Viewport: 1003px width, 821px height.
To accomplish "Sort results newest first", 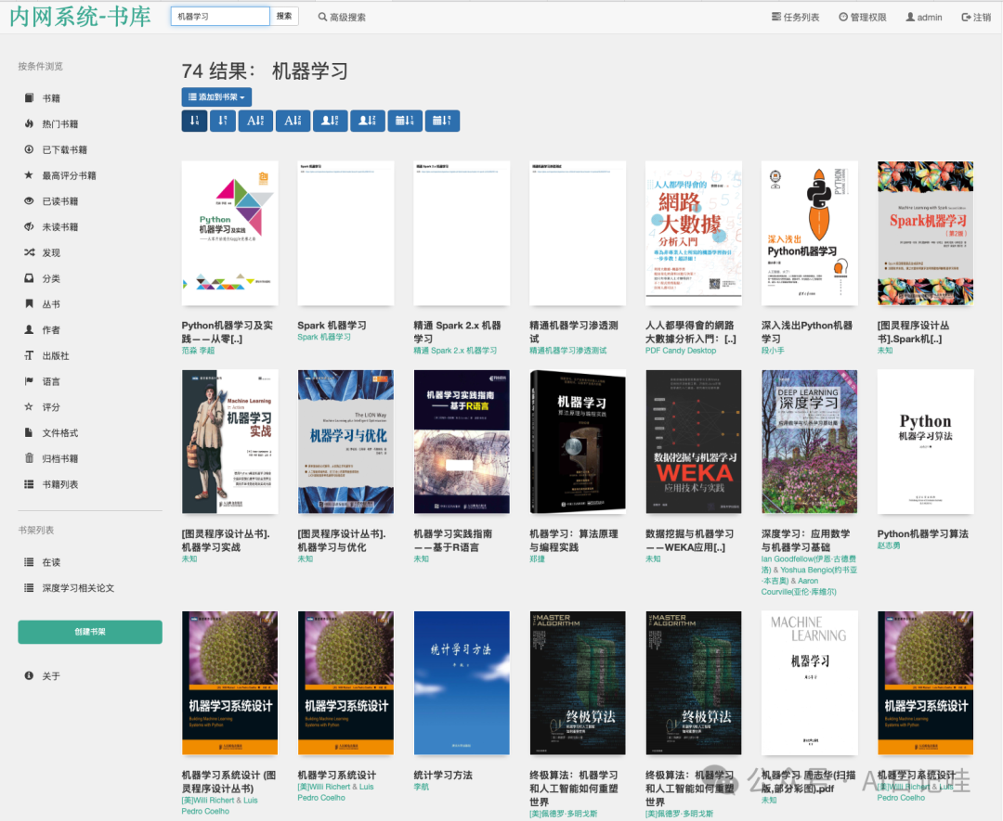I will 194,121.
